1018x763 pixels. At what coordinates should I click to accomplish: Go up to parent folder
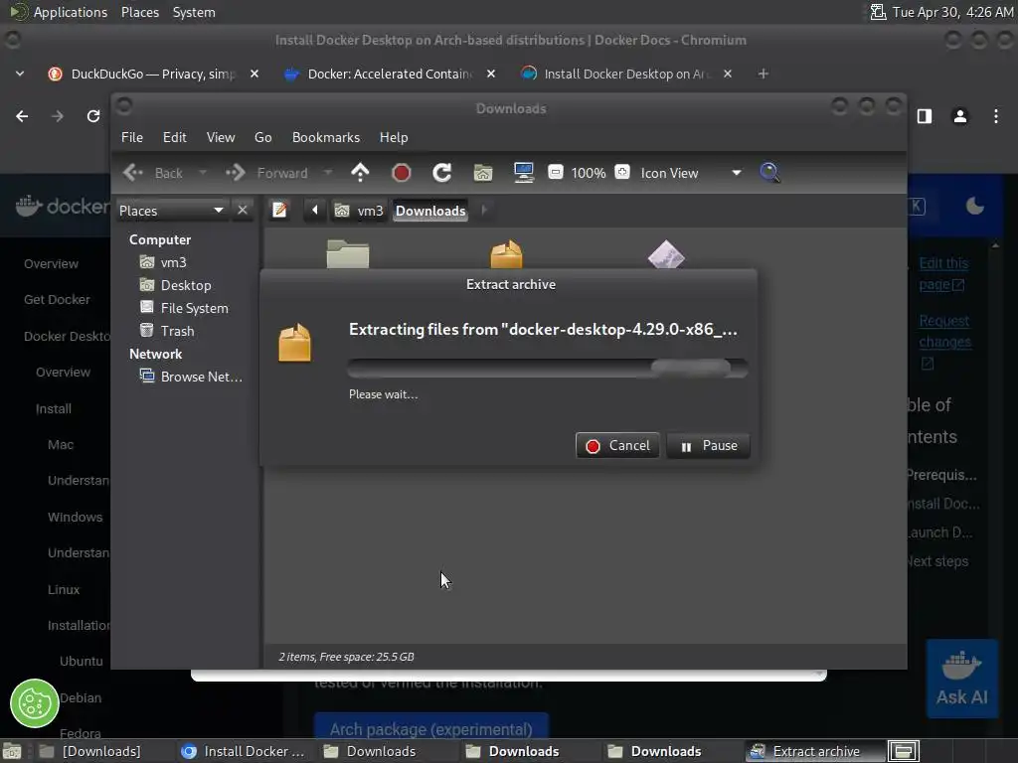coord(360,173)
